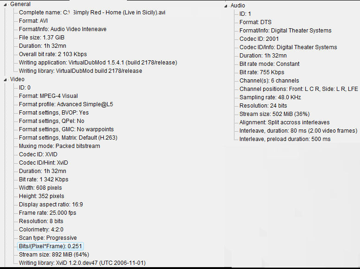Select 'Stream size: 892 MiB (64%)' row
The height and width of the screenshot is (269, 360).
coord(54,255)
